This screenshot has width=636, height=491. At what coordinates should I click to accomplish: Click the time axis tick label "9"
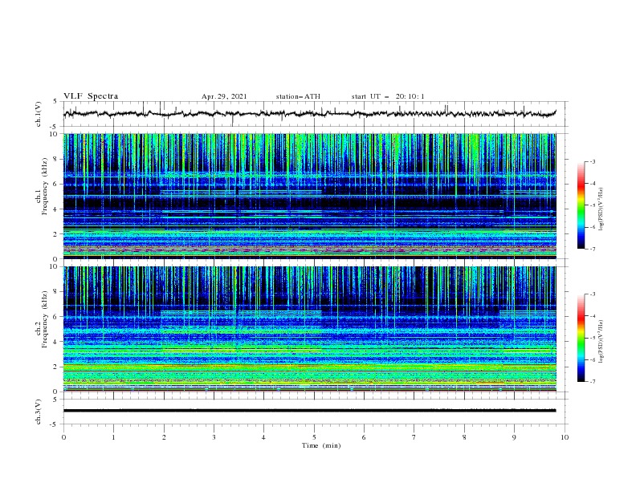click(x=514, y=437)
